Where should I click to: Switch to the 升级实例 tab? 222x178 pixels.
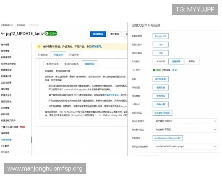click(x=58, y=55)
